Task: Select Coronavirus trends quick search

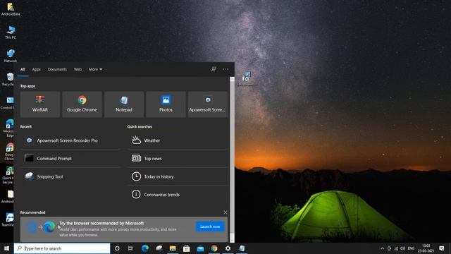Action: point(178,195)
